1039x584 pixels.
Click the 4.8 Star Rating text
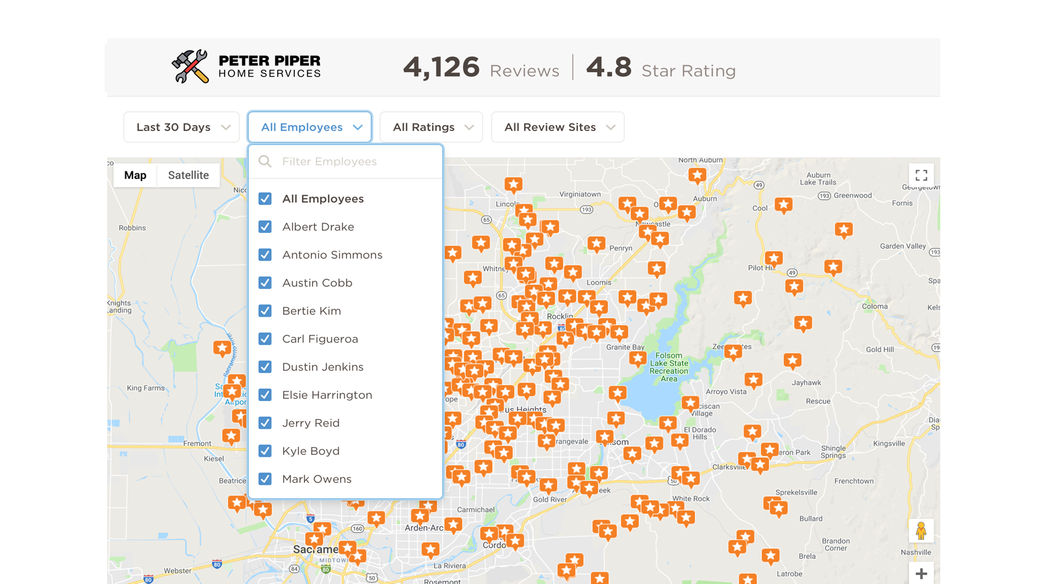(x=661, y=67)
